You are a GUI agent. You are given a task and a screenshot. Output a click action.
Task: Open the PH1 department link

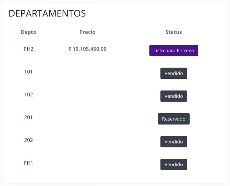(x=28, y=163)
